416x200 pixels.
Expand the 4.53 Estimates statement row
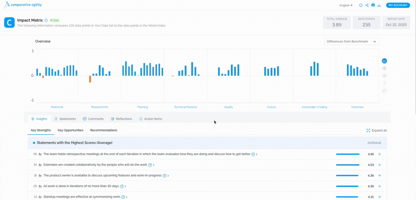(x=379, y=165)
